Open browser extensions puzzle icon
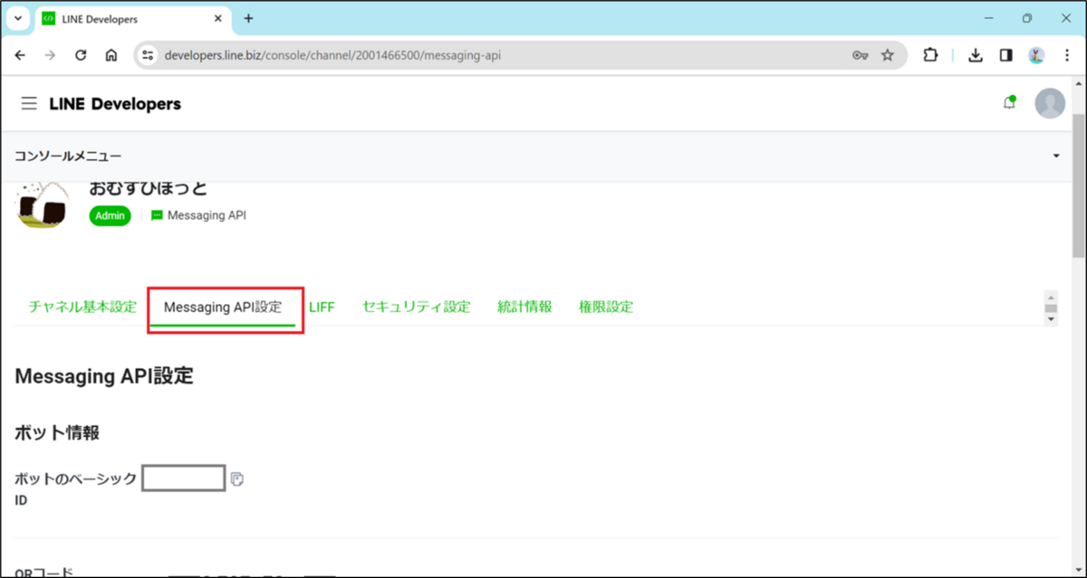The image size is (1087, 578). point(930,55)
